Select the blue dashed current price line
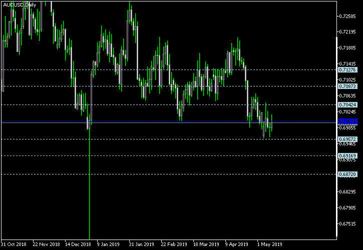This screenshot has width=363, height=250. tap(169, 121)
